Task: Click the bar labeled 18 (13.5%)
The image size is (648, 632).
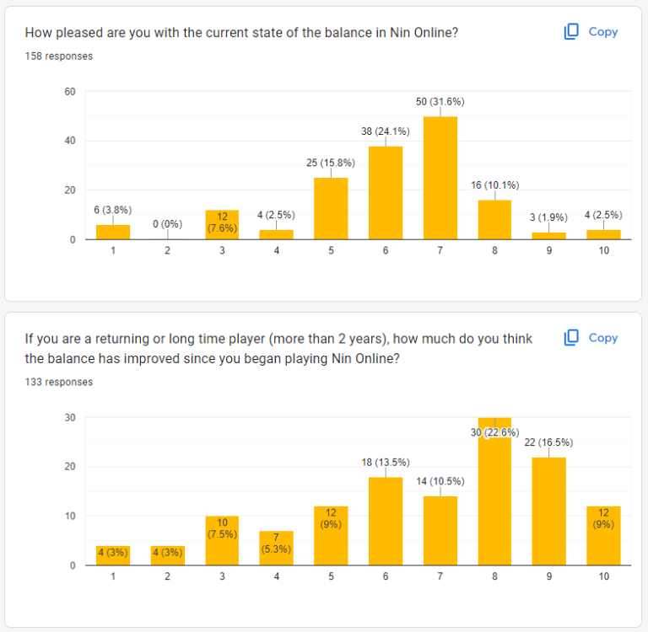Action: [x=386, y=521]
